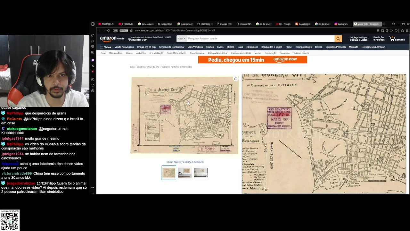Click 'Clique para ver a imagem completa'
The height and width of the screenshot is (231, 410).
[x=185, y=162]
